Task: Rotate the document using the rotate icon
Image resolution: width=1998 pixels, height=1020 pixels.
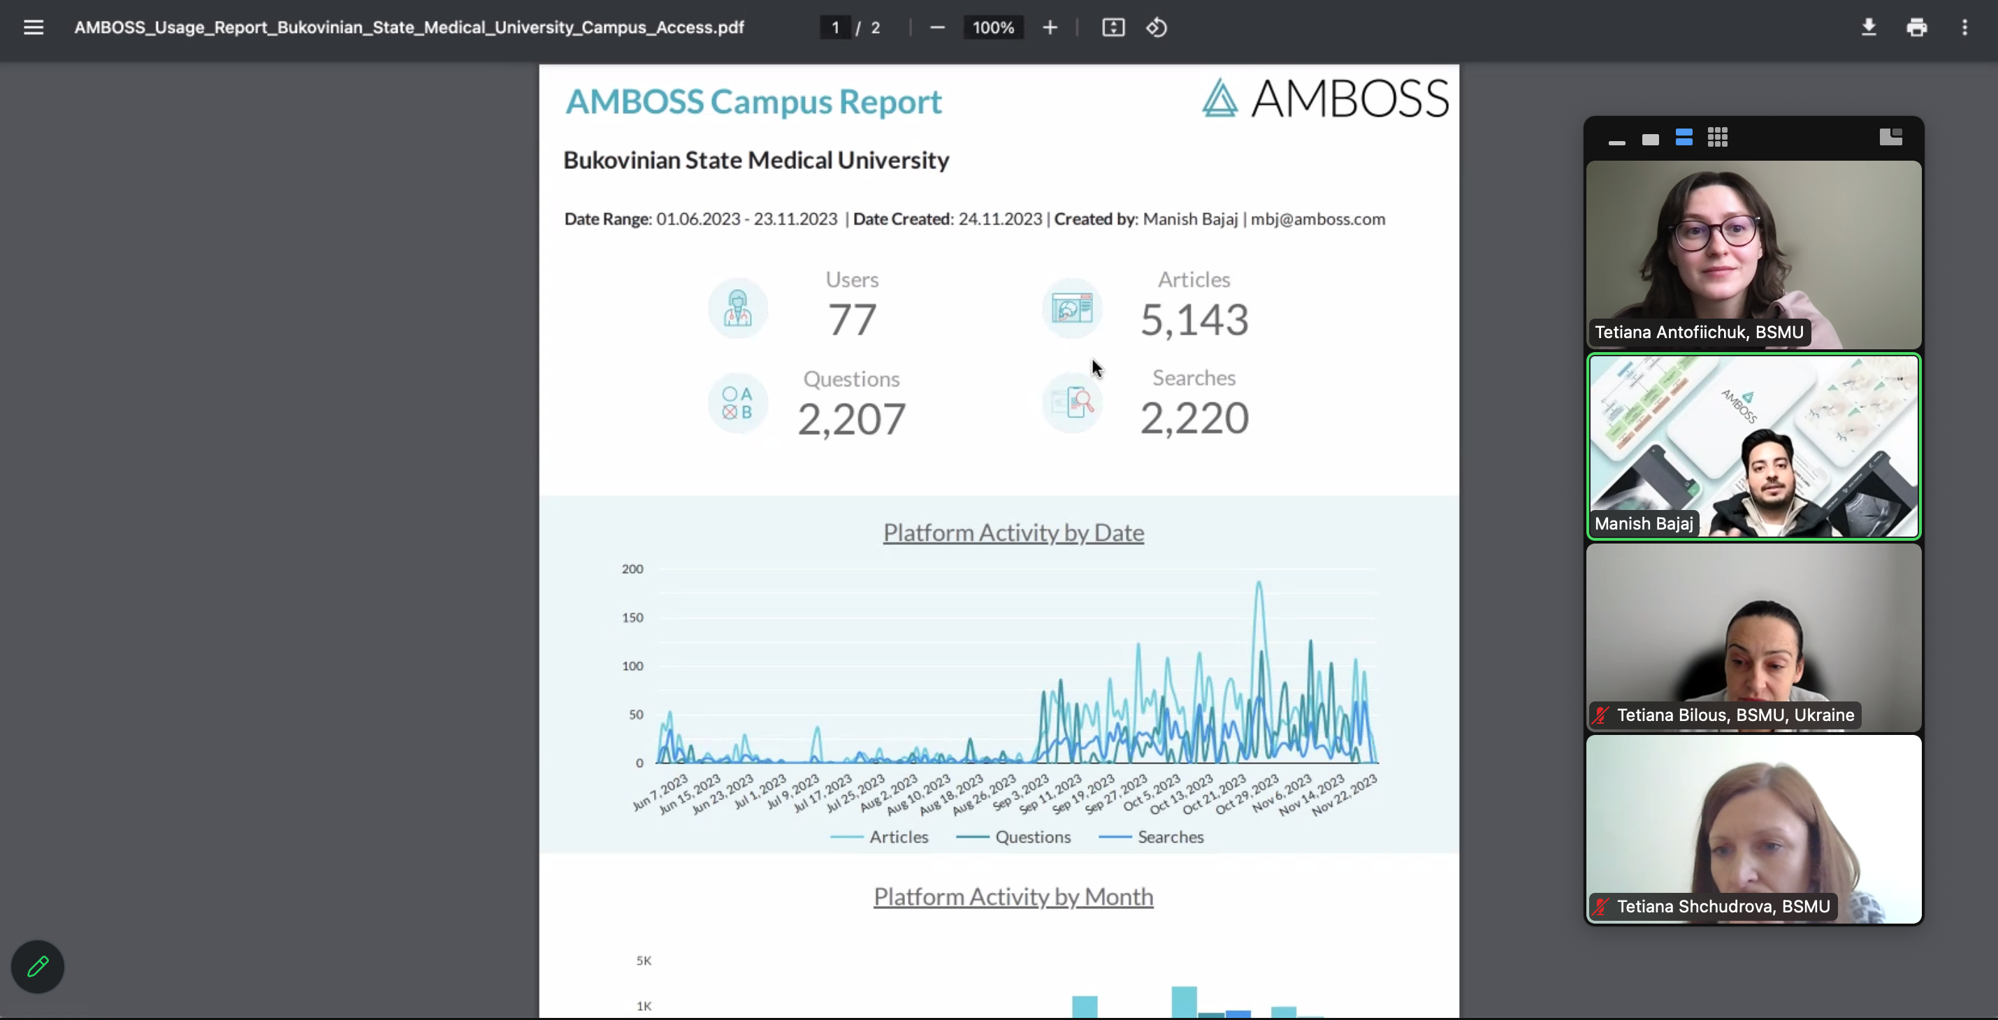Action: [1157, 28]
